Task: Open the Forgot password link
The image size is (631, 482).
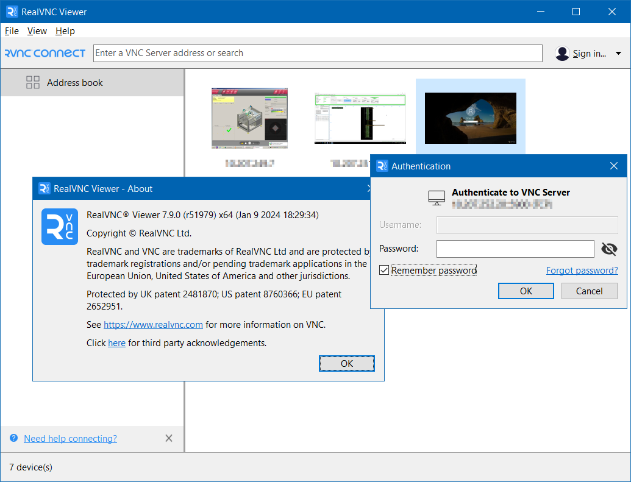Action: point(582,271)
